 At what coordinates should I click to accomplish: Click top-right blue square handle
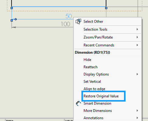[106, 8]
